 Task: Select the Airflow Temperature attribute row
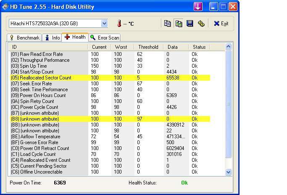tap(36, 137)
